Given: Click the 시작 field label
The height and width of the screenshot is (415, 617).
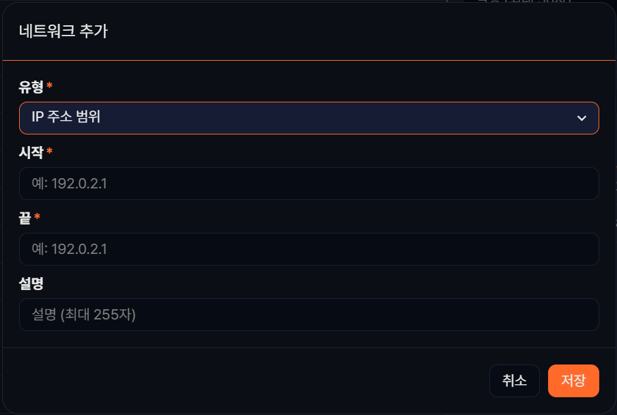Looking at the screenshot, I should pos(31,152).
